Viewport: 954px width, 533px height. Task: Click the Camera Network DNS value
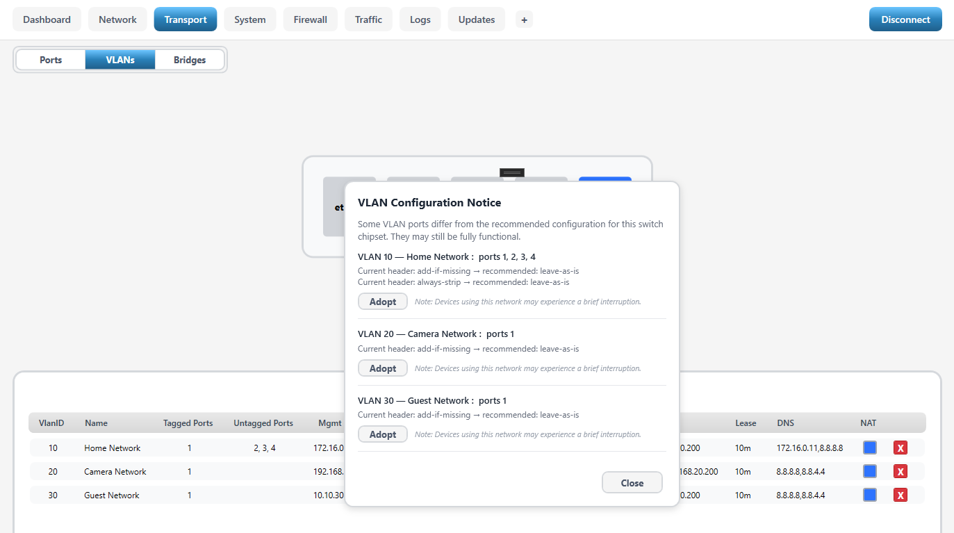pyautogui.click(x=800, y=472)
